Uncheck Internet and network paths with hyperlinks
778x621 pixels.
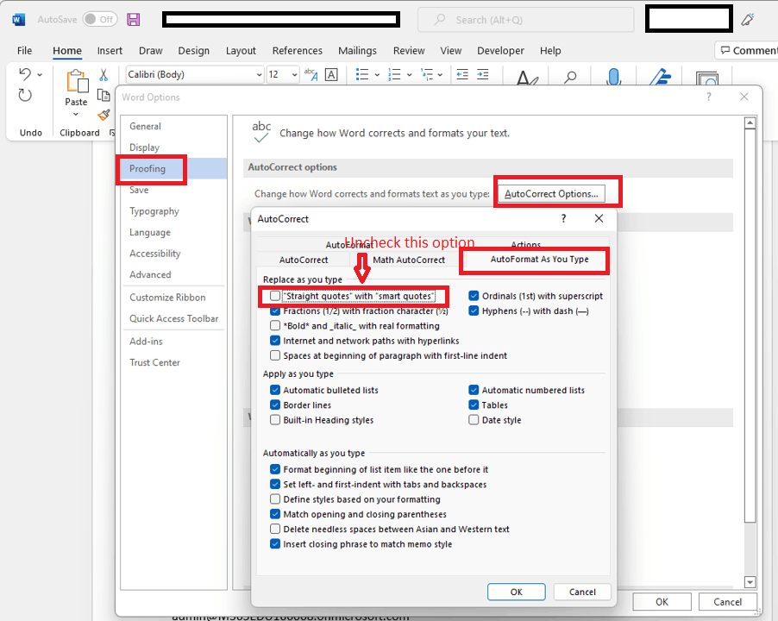pyautogui.click(x=275, y=341)
